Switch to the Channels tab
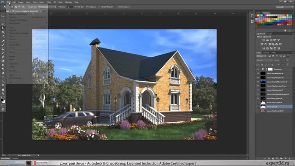The image size is (295, 166). tap(266, 53)
